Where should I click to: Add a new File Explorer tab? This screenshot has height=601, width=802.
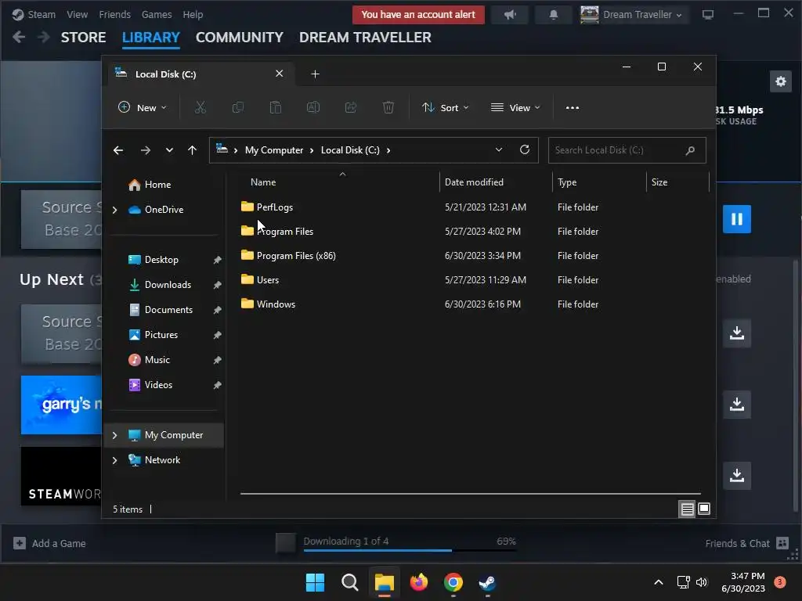(x=315, y=74)
